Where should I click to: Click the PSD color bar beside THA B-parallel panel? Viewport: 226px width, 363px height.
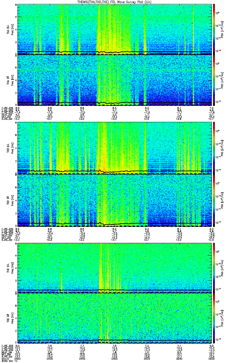pyautogui.click(x=214, y=80)
